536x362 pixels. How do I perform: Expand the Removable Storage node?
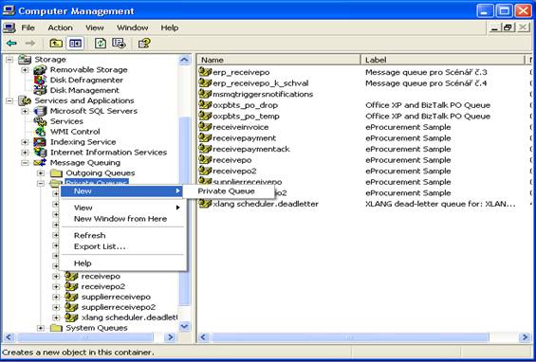(25, 70)
